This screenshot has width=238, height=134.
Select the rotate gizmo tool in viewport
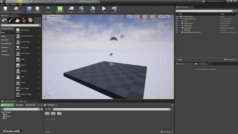click(x=128, y=16)
